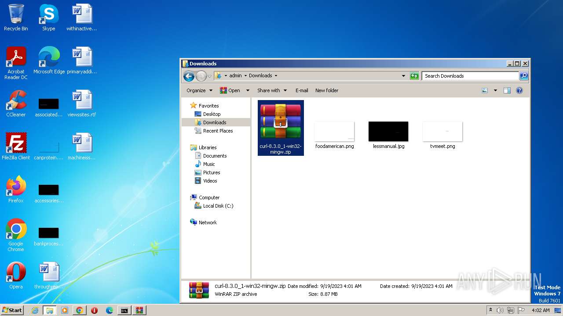Image resolution: width=563 pixels, height=316 pixels.
Task: Show hidden tray icons arrow
Action: pyautogui.click(x=491, y=310)
